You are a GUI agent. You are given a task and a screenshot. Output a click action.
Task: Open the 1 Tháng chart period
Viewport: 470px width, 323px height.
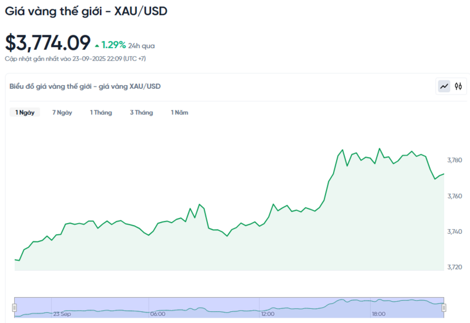[101, 112]
